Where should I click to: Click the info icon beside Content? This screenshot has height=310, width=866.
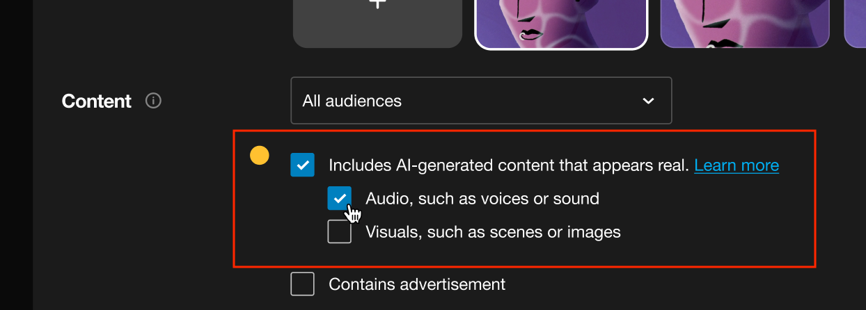click(153, 101)
